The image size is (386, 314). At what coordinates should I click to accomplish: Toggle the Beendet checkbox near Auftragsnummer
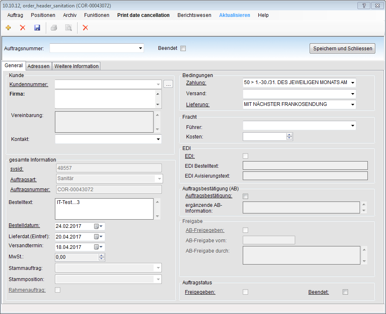pyautogui.click(x=183, y=48)
